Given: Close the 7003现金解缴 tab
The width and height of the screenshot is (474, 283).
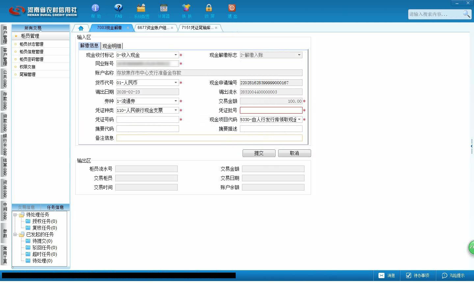Looking at the screenshot, I should click(128, 28).
